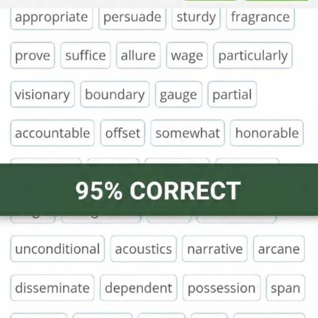Screen dimensions: 318x318
Task: Select the 'persuade' word chip
Action: click(x=132, y=17)
